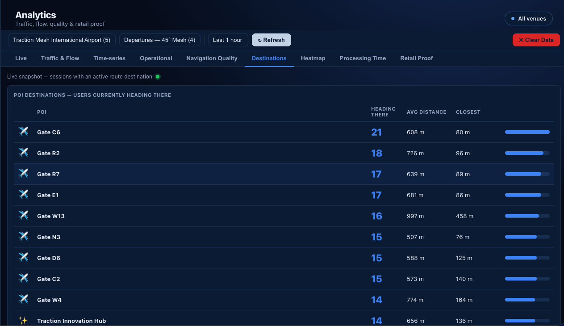
Task: Click the airplane icon for Gate C2
Action: tap(23, 279)
